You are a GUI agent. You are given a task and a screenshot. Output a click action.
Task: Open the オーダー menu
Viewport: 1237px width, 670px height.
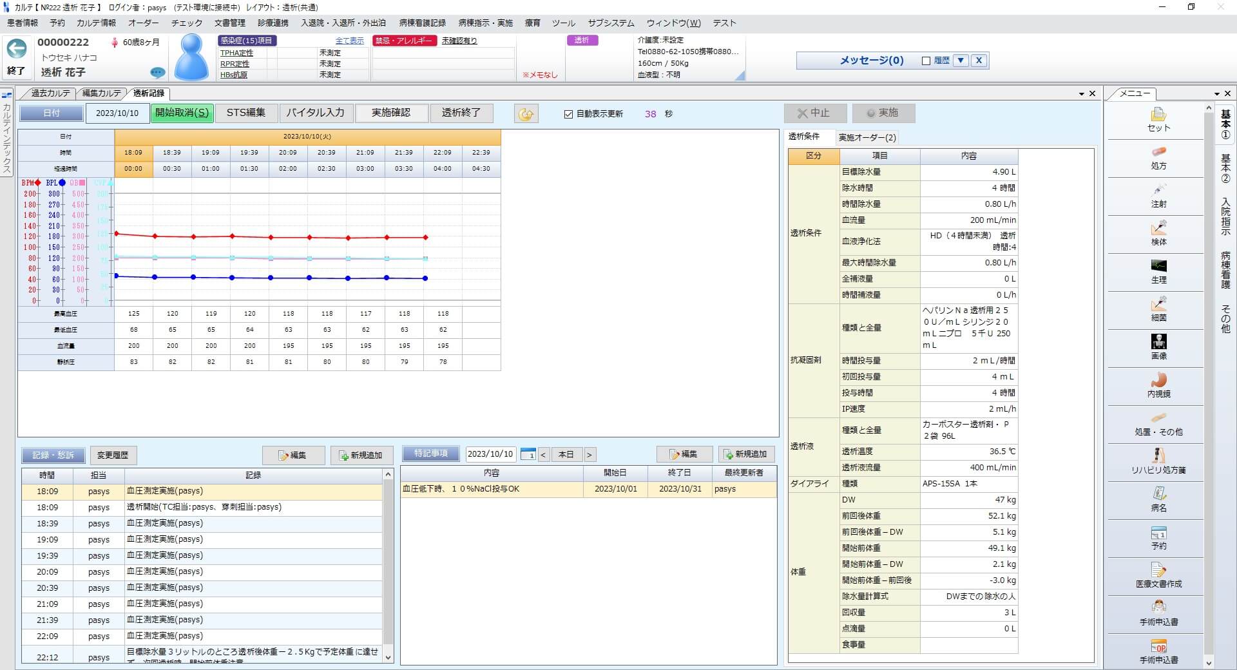click(143, 23)
